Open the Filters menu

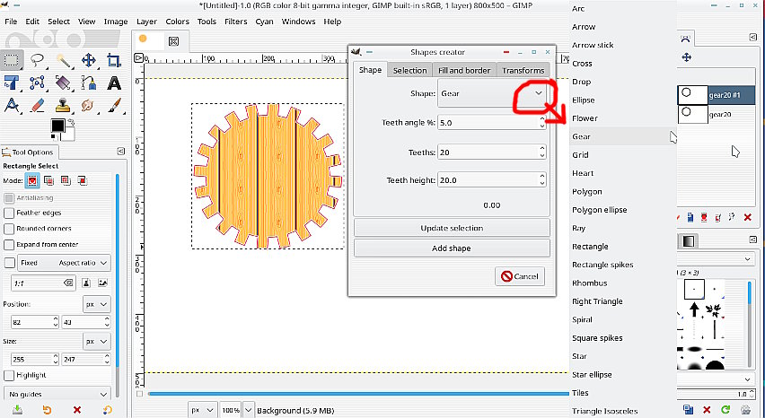[235, 22]
